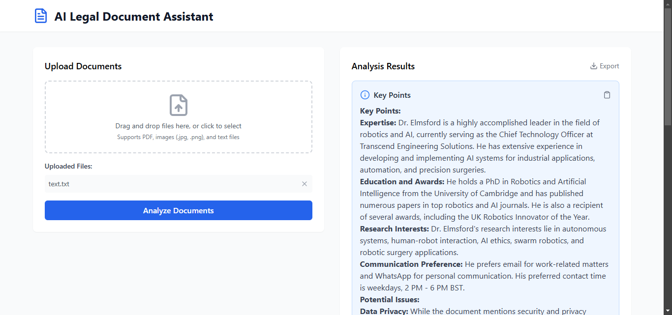
Task: Click the Analysis Results heading
Action: [x=383, y=66]
